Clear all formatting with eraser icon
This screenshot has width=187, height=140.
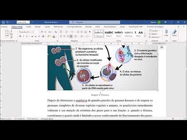56,32
